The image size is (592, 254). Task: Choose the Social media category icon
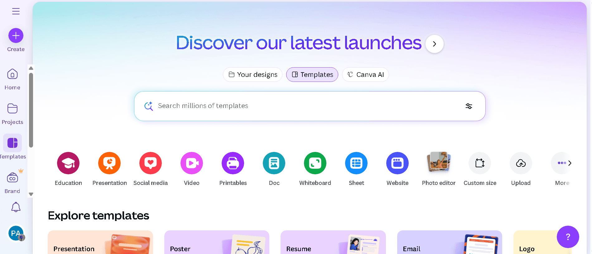(151, 163)
